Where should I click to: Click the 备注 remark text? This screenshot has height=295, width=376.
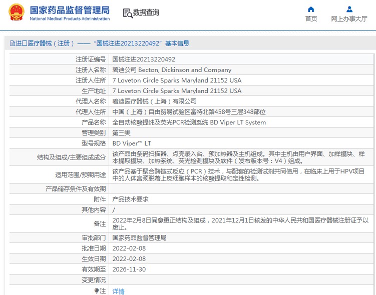point(240,224)
